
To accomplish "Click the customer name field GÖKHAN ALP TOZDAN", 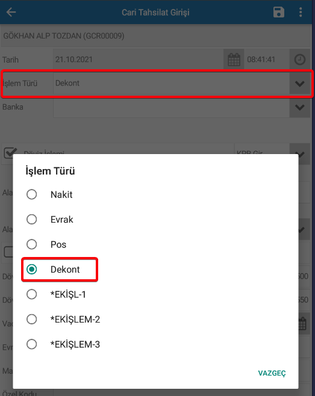I will click(x=156, y=36).
